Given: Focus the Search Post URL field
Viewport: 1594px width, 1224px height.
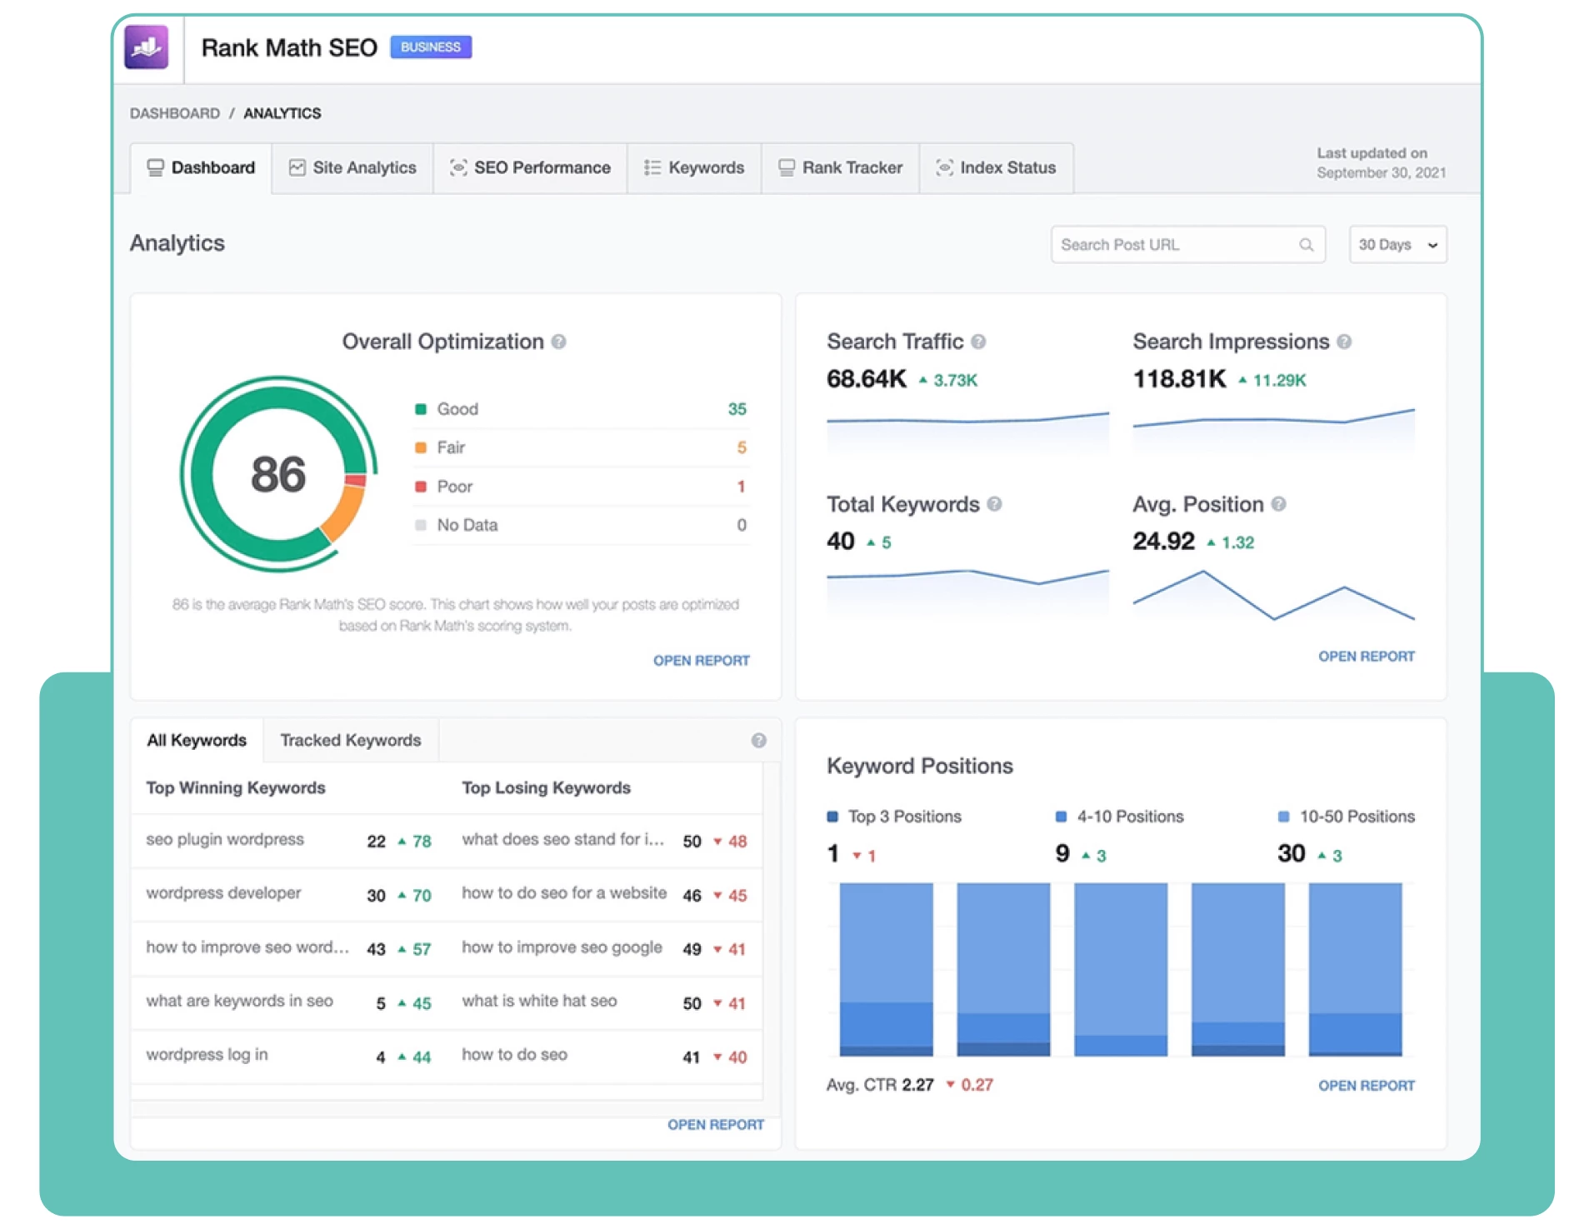Looking at the screenshot, I should click(1187, 245).
